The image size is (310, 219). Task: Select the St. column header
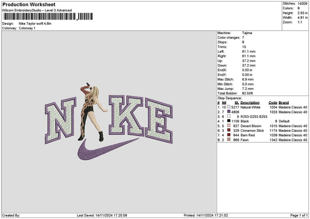(237, 103)
